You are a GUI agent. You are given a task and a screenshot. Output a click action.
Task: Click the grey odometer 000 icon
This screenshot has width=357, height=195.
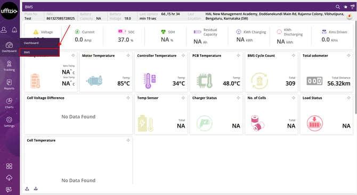[x=314, y=81]
